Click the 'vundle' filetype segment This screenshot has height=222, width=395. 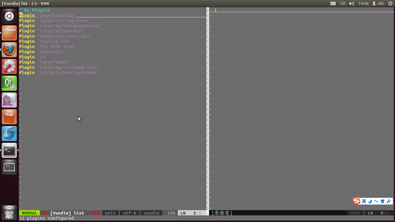(x=152, y=213)
